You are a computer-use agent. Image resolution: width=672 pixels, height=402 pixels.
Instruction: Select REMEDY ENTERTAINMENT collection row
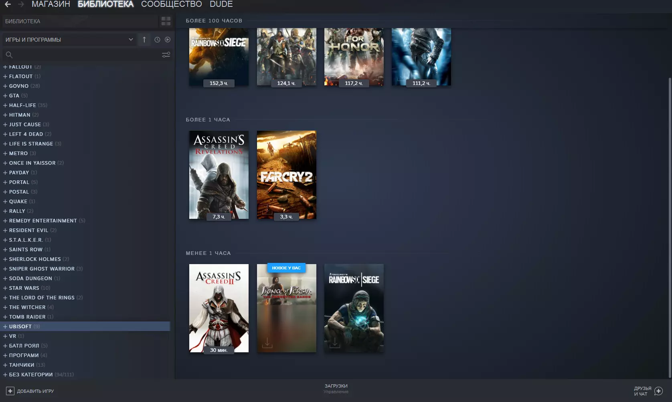[85, 220]
